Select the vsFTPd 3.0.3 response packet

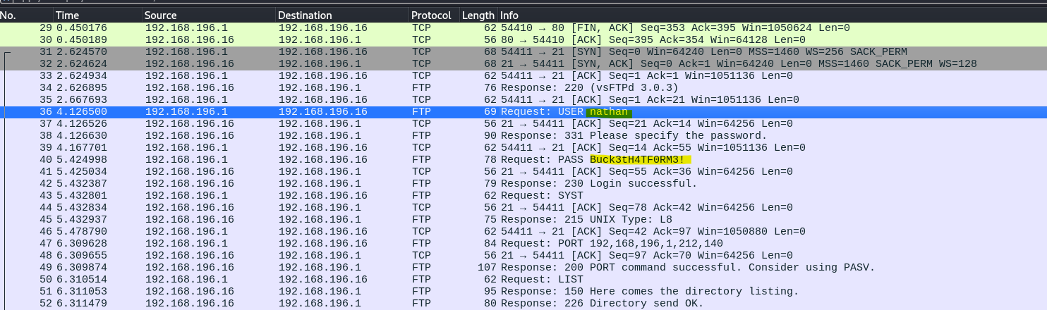tap(523, 88)
